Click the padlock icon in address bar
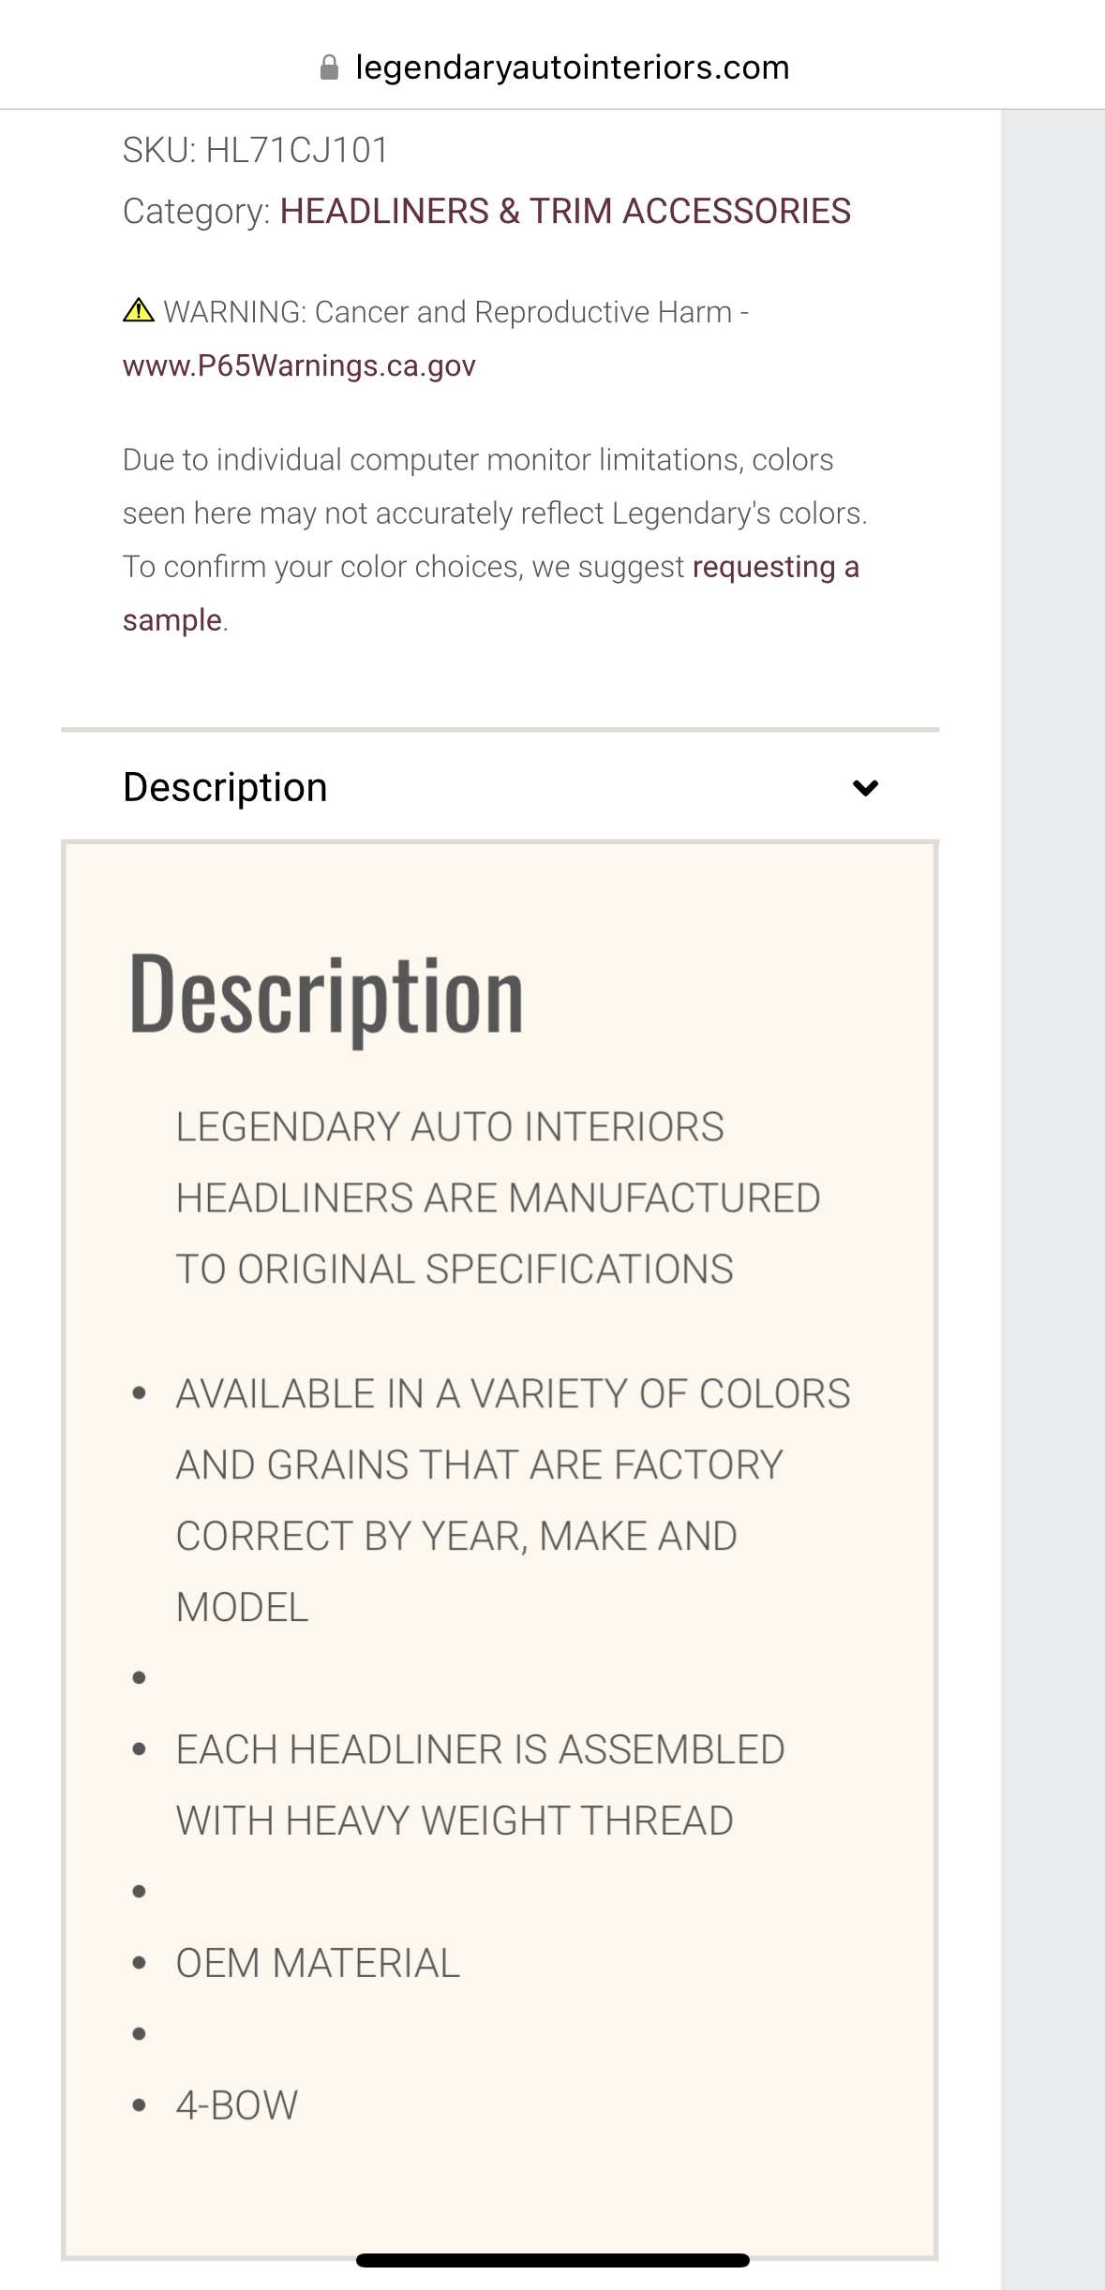Screen dimensions: 1105x2290 click(329, 67)
